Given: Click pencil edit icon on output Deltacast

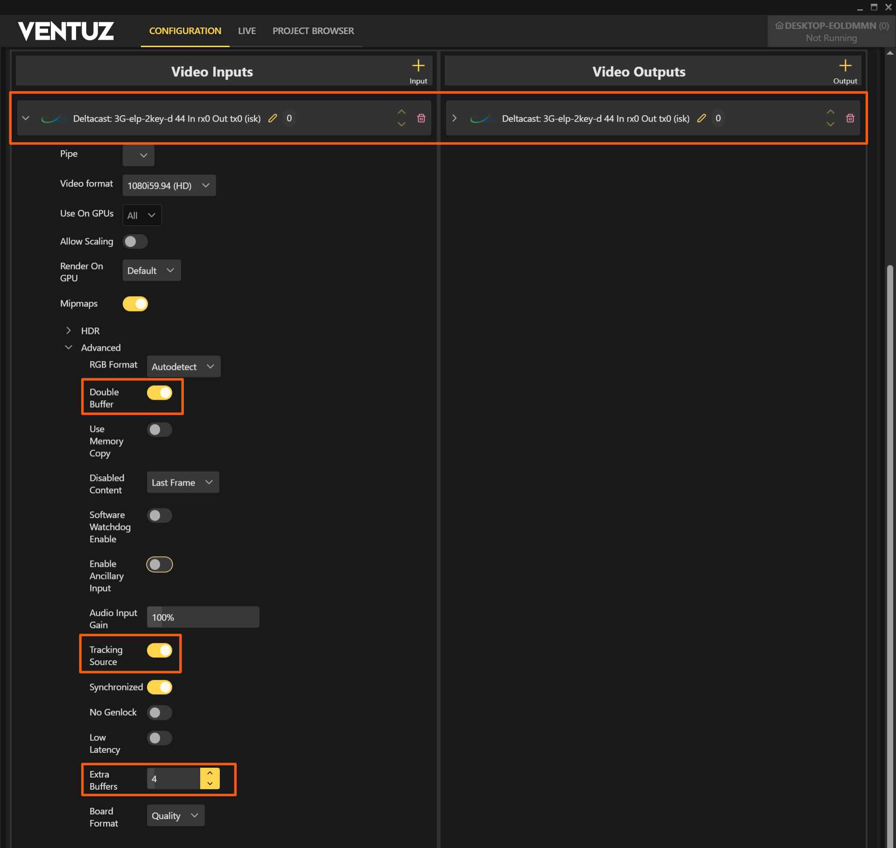Looking at the screenshot, I should pyautogui.click(x=701, y=118).
